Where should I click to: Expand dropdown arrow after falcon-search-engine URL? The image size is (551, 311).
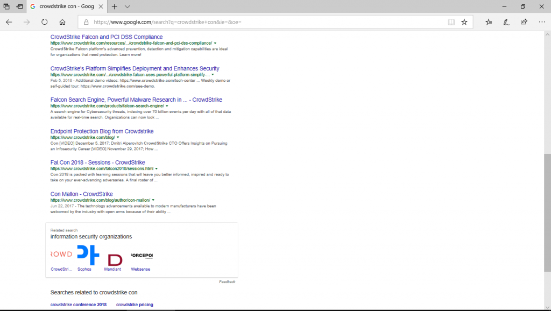click(x=167, y=106)
